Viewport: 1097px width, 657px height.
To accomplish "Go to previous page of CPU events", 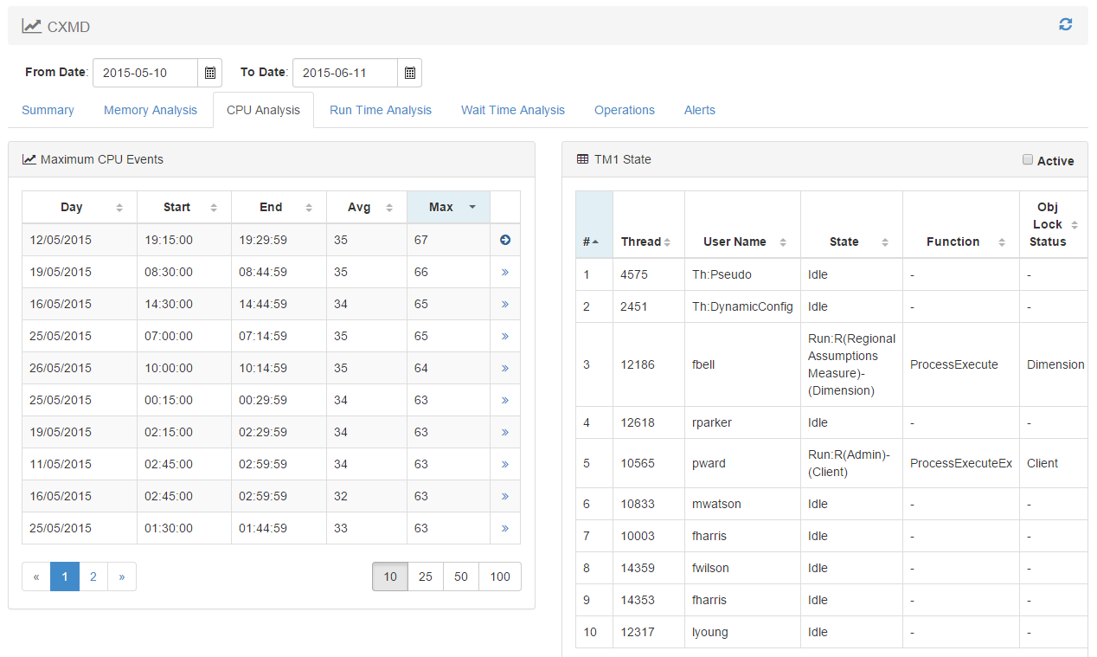I will pos(36,576).
